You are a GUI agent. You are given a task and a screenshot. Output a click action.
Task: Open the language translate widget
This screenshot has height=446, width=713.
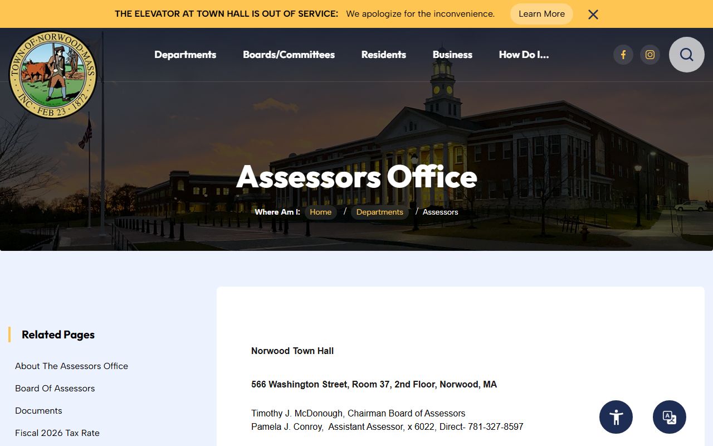(x=670, y=417)
